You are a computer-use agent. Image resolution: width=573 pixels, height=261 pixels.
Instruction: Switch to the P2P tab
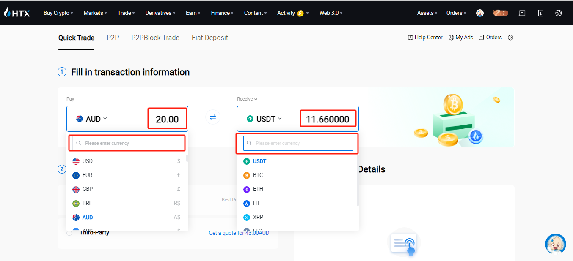(x=113, y=38)
